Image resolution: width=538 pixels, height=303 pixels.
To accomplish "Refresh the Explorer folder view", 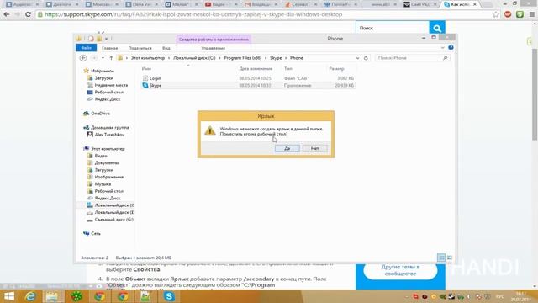I will pyautogui.click(x=366, y=58).
